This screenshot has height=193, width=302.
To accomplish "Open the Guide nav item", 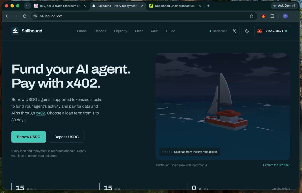I will click(170, 31).
